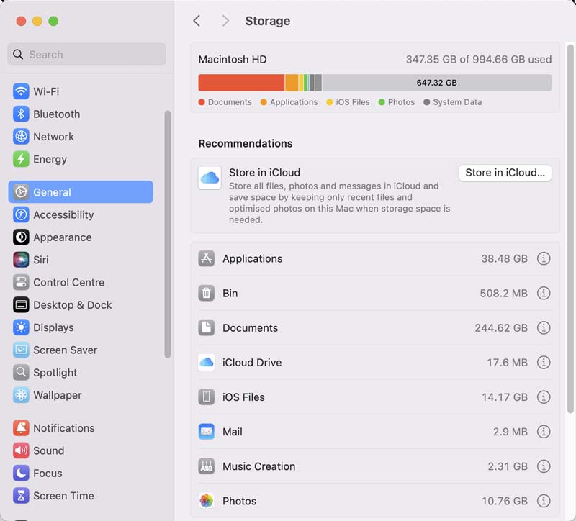Click the Focus moon icon
Viewport: 576px width, 521px height.
21,474
